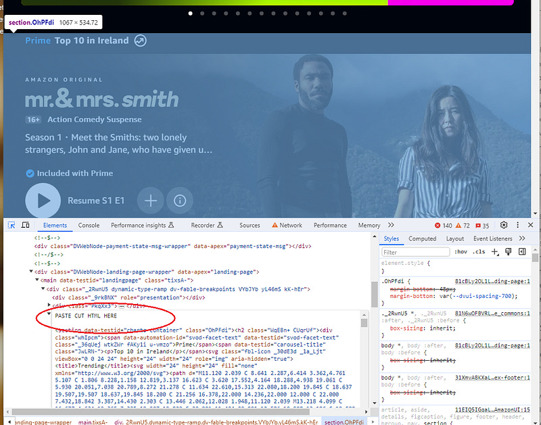Select the inspect element picker icon

pyautogui.click(x=11, y=225)
